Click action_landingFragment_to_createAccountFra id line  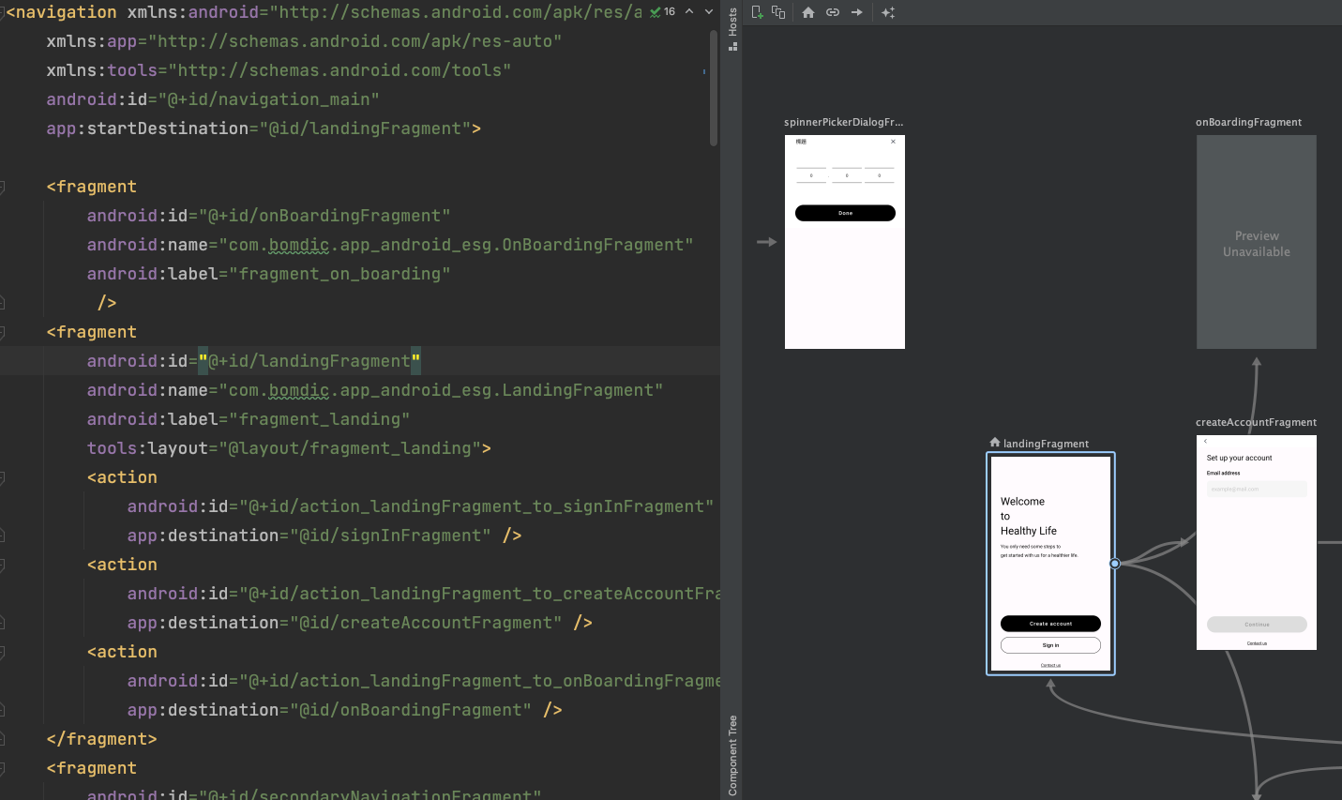[424, 594]
